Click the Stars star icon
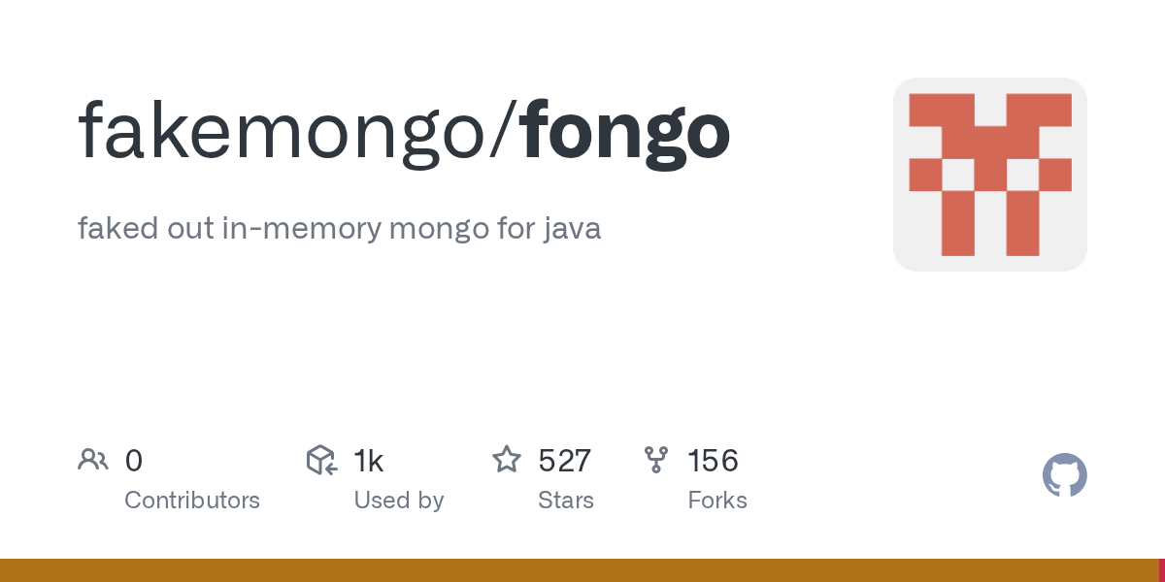 [507, 460]
